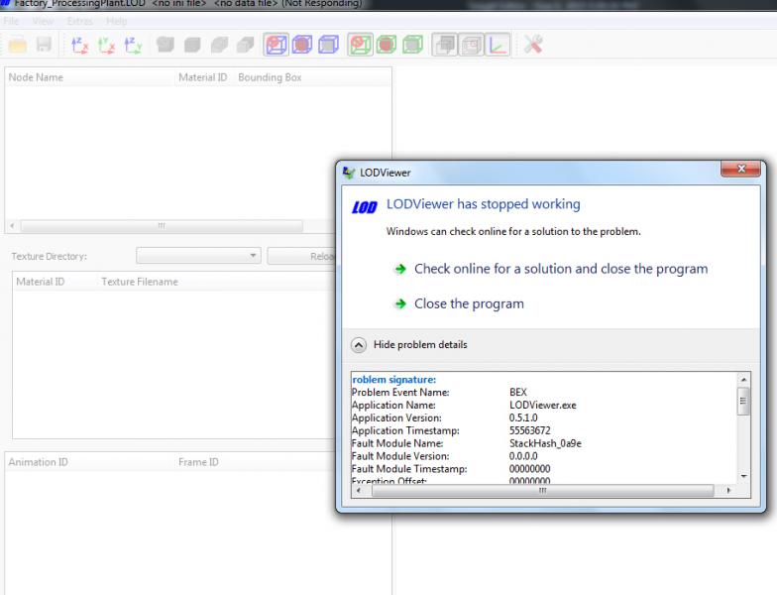Select the 'StackHash_0a9e' fault module value
This screenshot has height=595, width=777.
545,443
